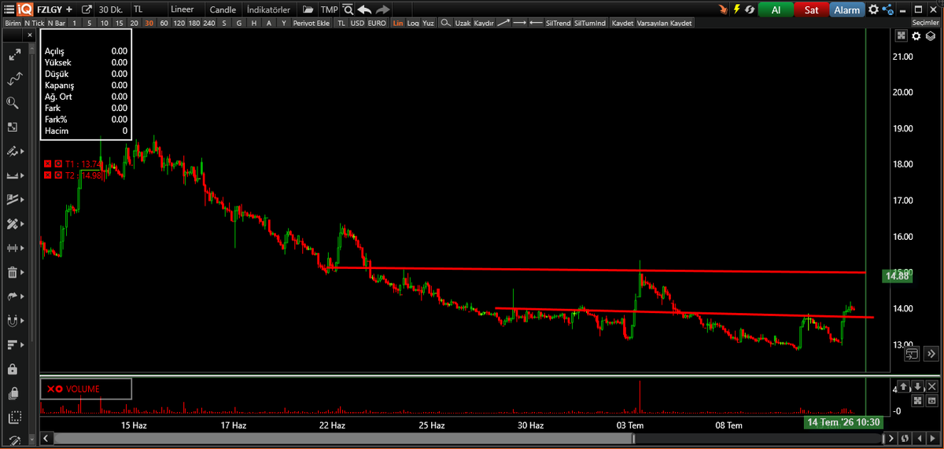This screenshot has height=449, width=944.
Task: Toggle Lin linear scale
Action: click(398, 24)
